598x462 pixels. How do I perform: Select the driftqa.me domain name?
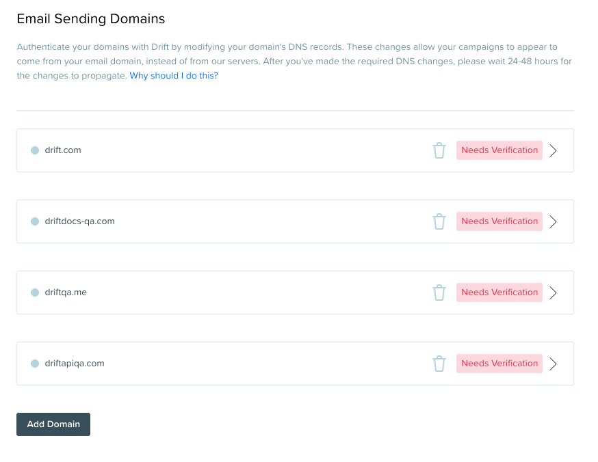pyautogui.click(x=66, y=293)
